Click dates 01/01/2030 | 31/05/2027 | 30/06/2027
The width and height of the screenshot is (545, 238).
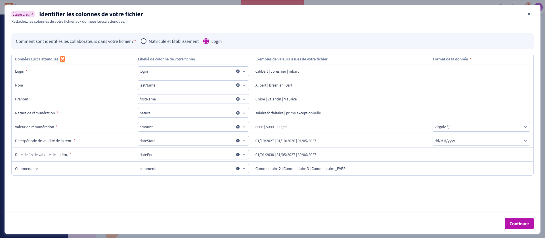pos(286,155)
